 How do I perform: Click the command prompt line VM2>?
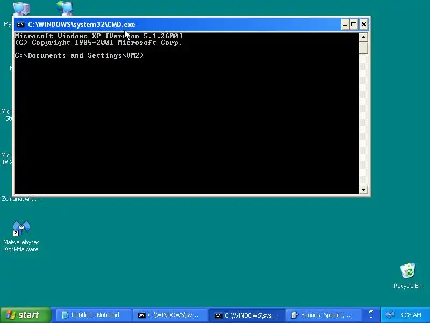point(79,55)
